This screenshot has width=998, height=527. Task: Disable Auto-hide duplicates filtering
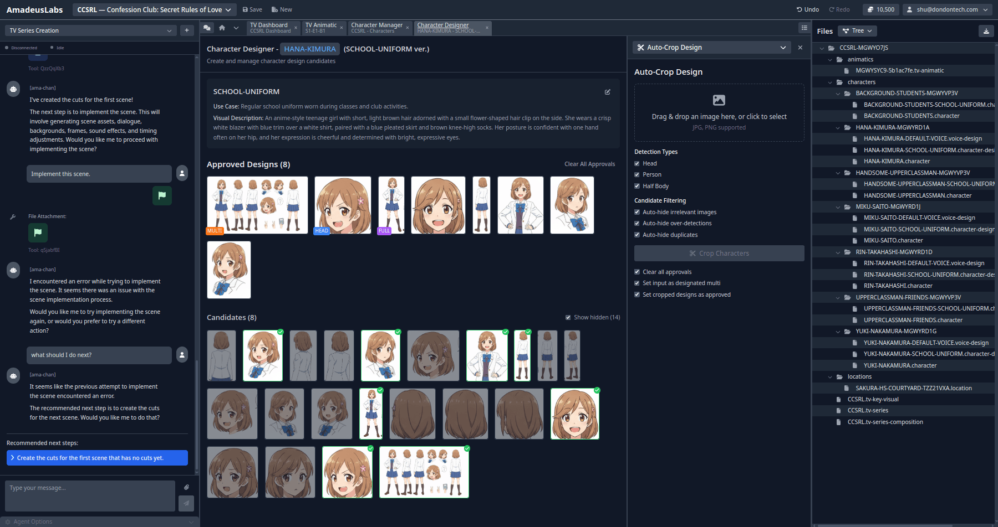pos(637,234)
